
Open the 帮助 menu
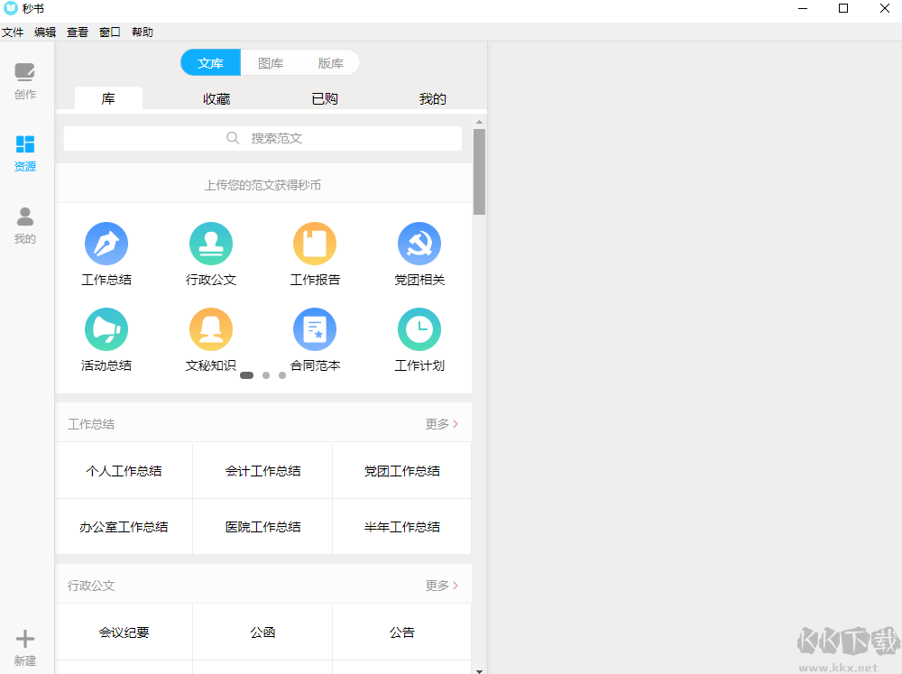click(x=141, y=32)
